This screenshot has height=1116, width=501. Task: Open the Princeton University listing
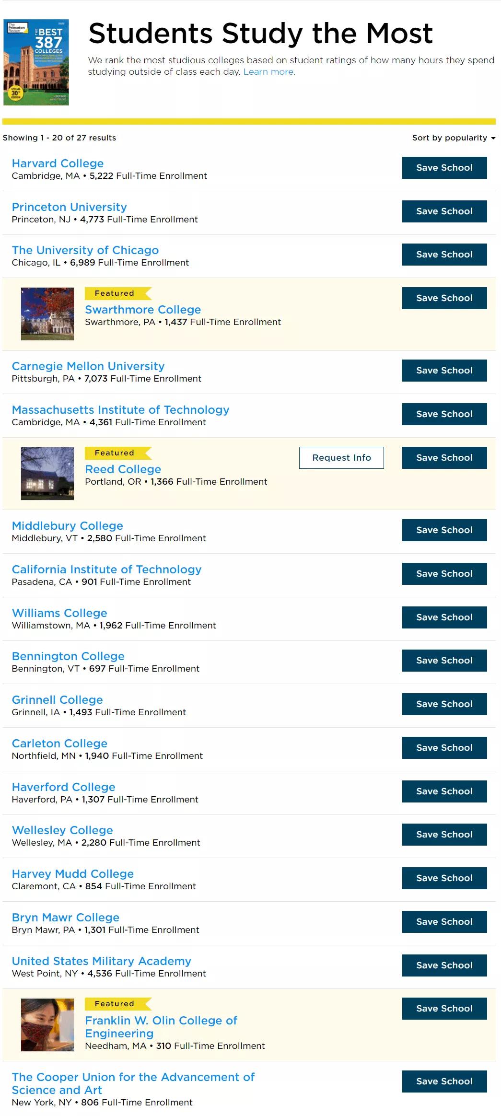tap(70, 207)
